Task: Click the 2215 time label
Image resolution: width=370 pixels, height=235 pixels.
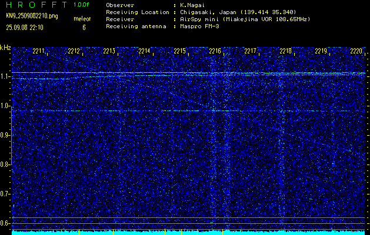Action: pyautogui.click(x=179, y=51)
